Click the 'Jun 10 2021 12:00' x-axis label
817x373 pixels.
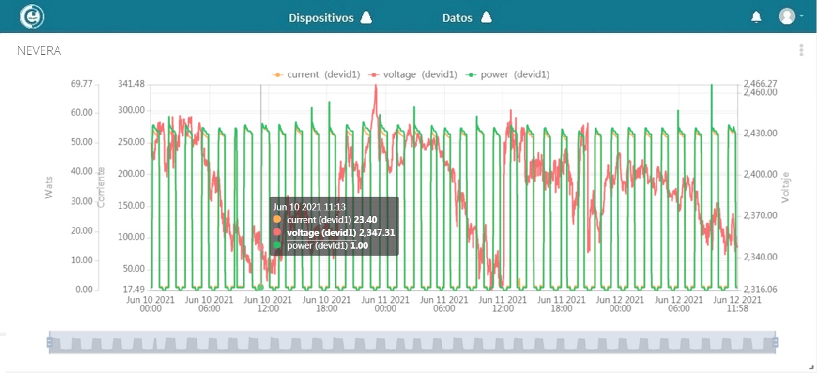268,304
